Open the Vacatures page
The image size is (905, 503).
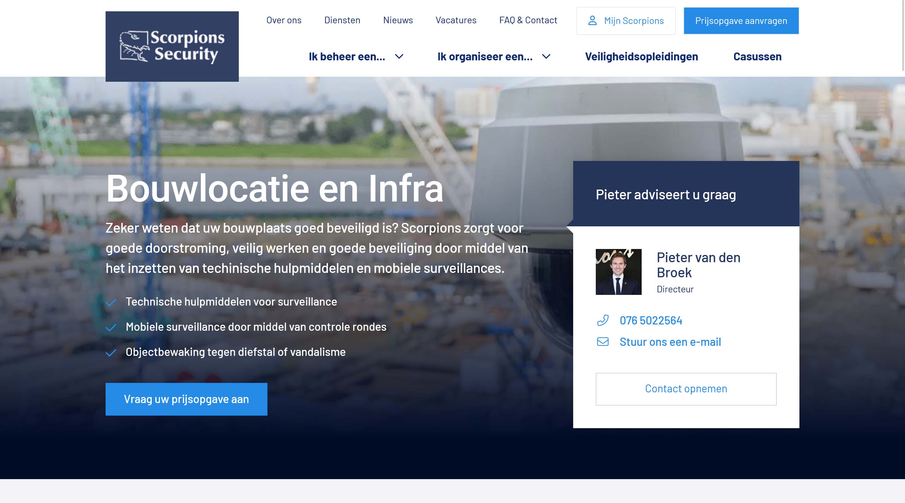click(x=456, y=20)
